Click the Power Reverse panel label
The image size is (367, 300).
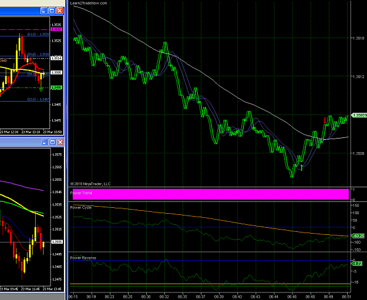tap(83, 258)
